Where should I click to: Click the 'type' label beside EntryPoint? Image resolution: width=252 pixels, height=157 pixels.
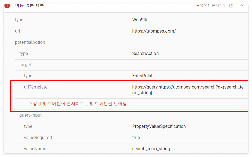click(x=28, y=76)
